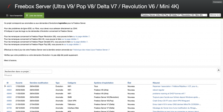The image size is (223, 112).
Task: Sort tasks by Résumé column
Action: tap(156, 83)
